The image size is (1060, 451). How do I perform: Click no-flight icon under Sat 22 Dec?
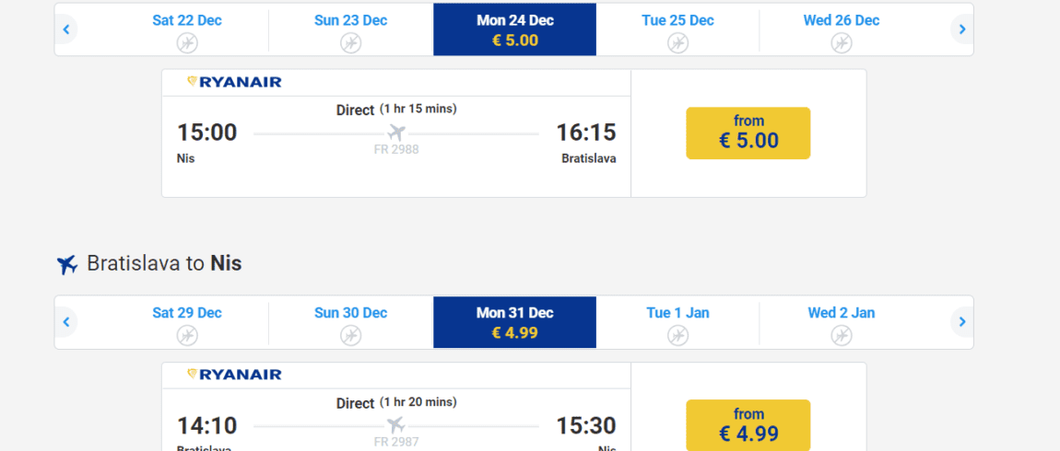(187, 43)
